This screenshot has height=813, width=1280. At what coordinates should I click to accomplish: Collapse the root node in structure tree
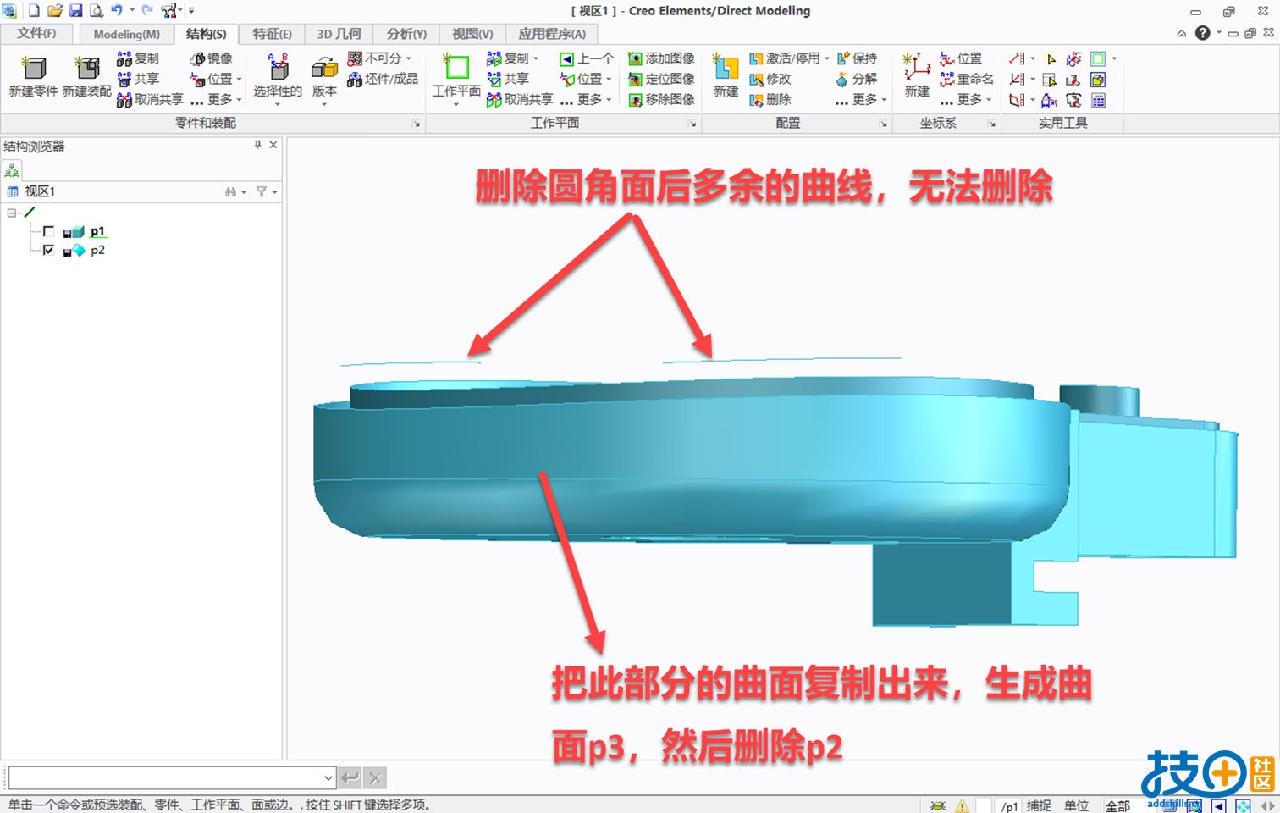12,213
